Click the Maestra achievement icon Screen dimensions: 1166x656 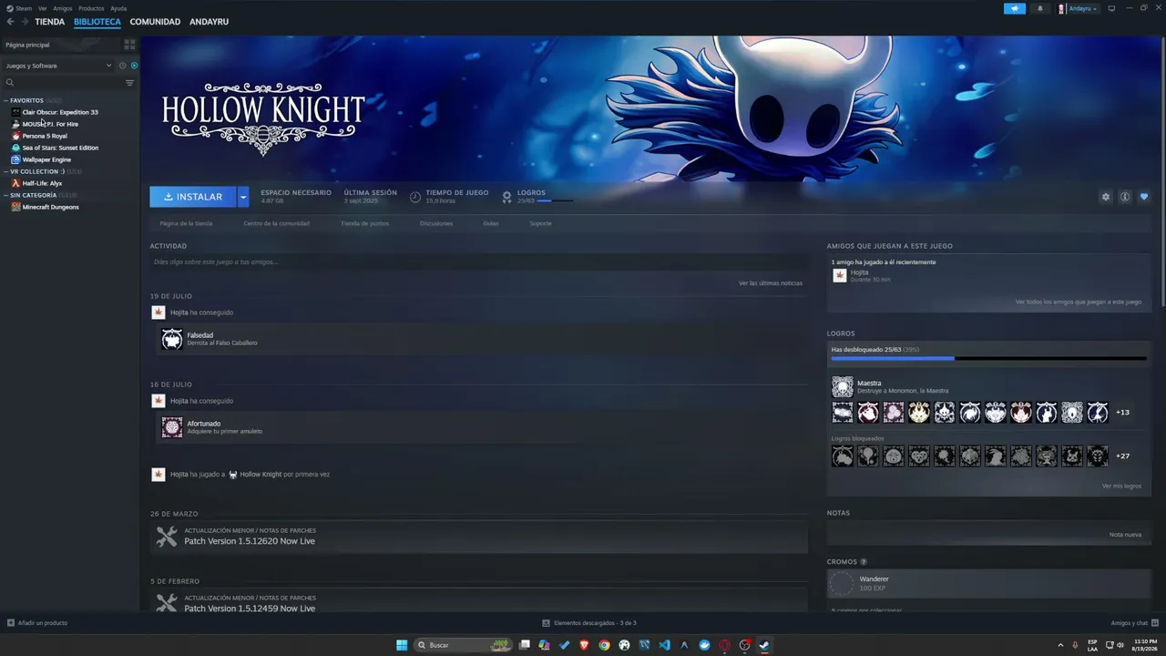[x=843, y=387]
